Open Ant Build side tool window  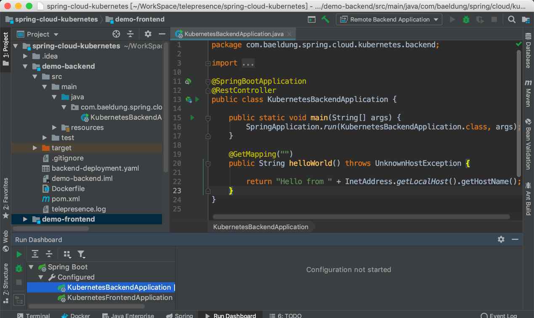click(528, 199)
